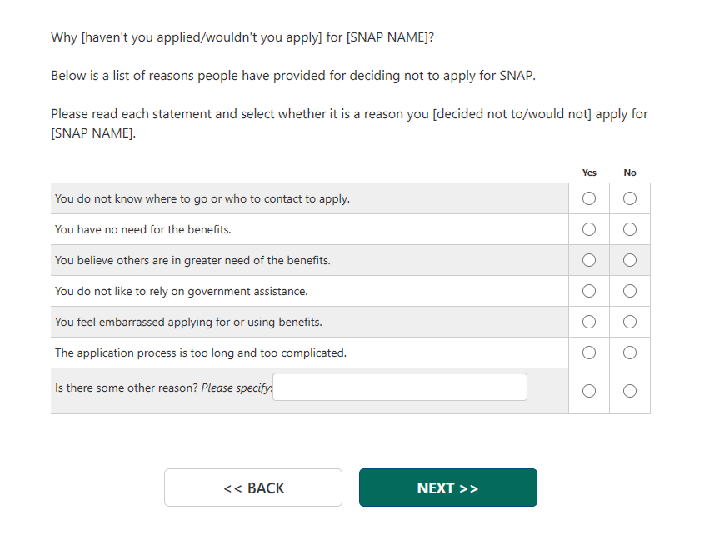Select No for not knowing where to apply
Image resolution: width=709 pixels, height=535 pixels.
pos(630,198)
